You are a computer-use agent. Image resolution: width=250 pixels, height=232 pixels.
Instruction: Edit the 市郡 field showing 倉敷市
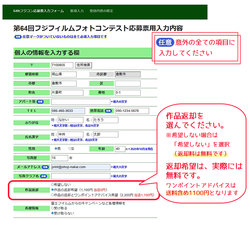coord(64,84)
